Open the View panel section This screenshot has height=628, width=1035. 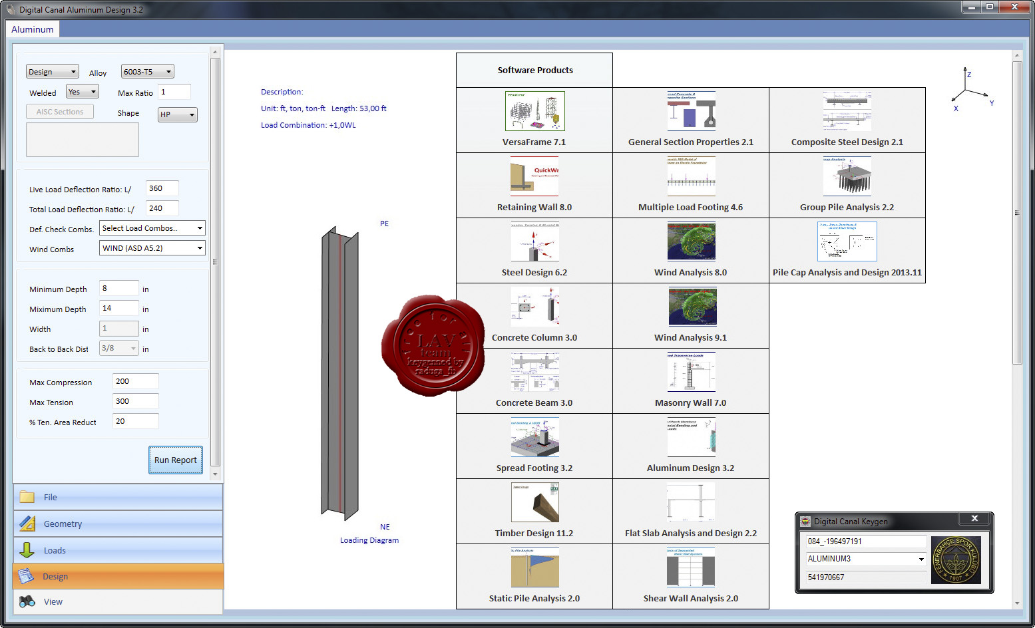118,601
